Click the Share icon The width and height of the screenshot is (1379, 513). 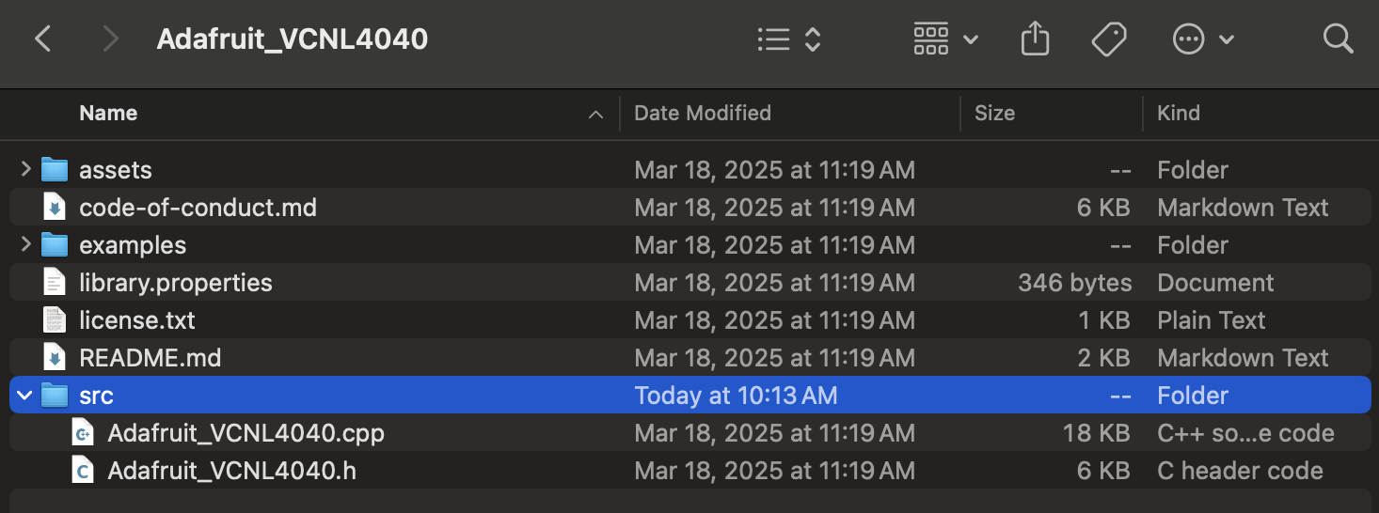pos(1035,39)
